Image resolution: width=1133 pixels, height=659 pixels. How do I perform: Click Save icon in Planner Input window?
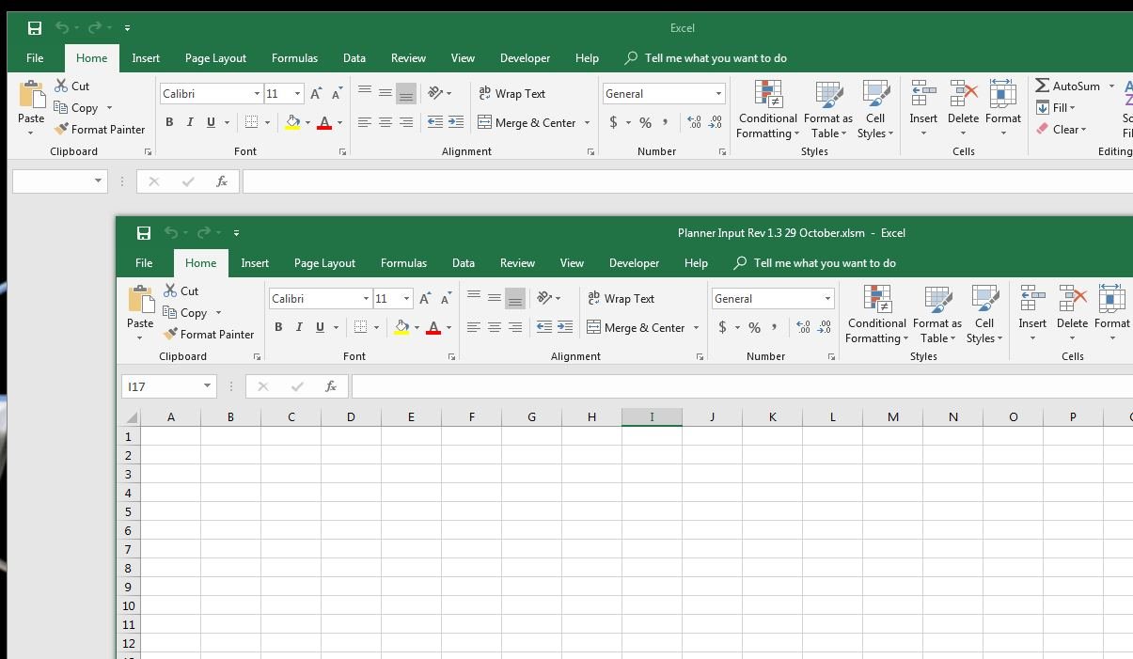144,233
